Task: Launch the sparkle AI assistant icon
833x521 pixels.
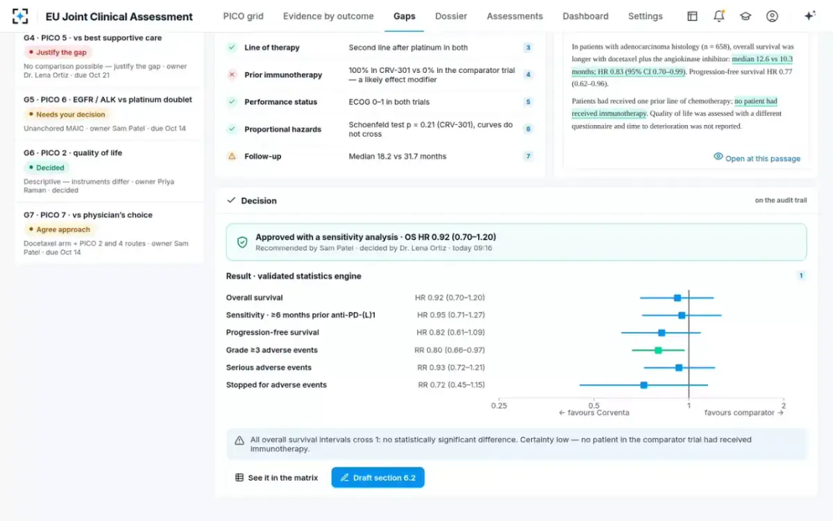Action: (809, 16)
